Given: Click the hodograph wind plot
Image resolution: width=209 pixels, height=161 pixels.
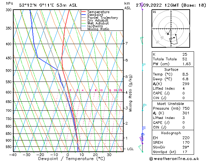Looking at the screenshot, I should point(171,28).
